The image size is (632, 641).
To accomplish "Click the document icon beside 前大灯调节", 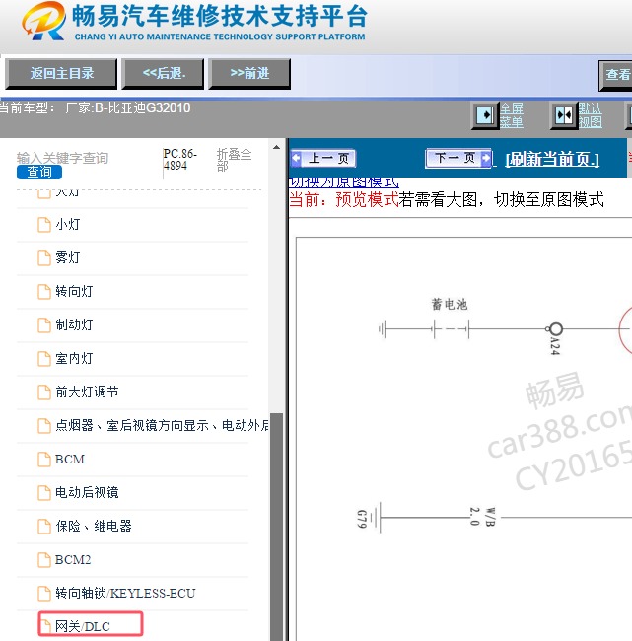I will coord(44,392).
